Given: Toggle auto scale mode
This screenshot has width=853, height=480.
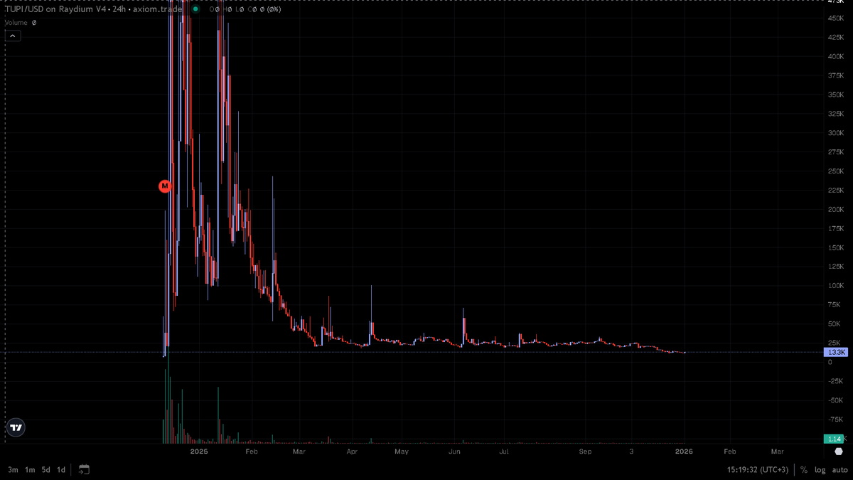Looking at the screenshot, I should tap(839, 470).
